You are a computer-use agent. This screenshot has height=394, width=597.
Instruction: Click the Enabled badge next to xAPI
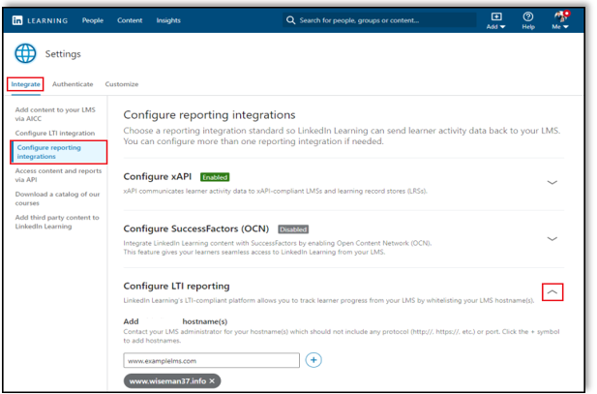click(x=215, y=177)
